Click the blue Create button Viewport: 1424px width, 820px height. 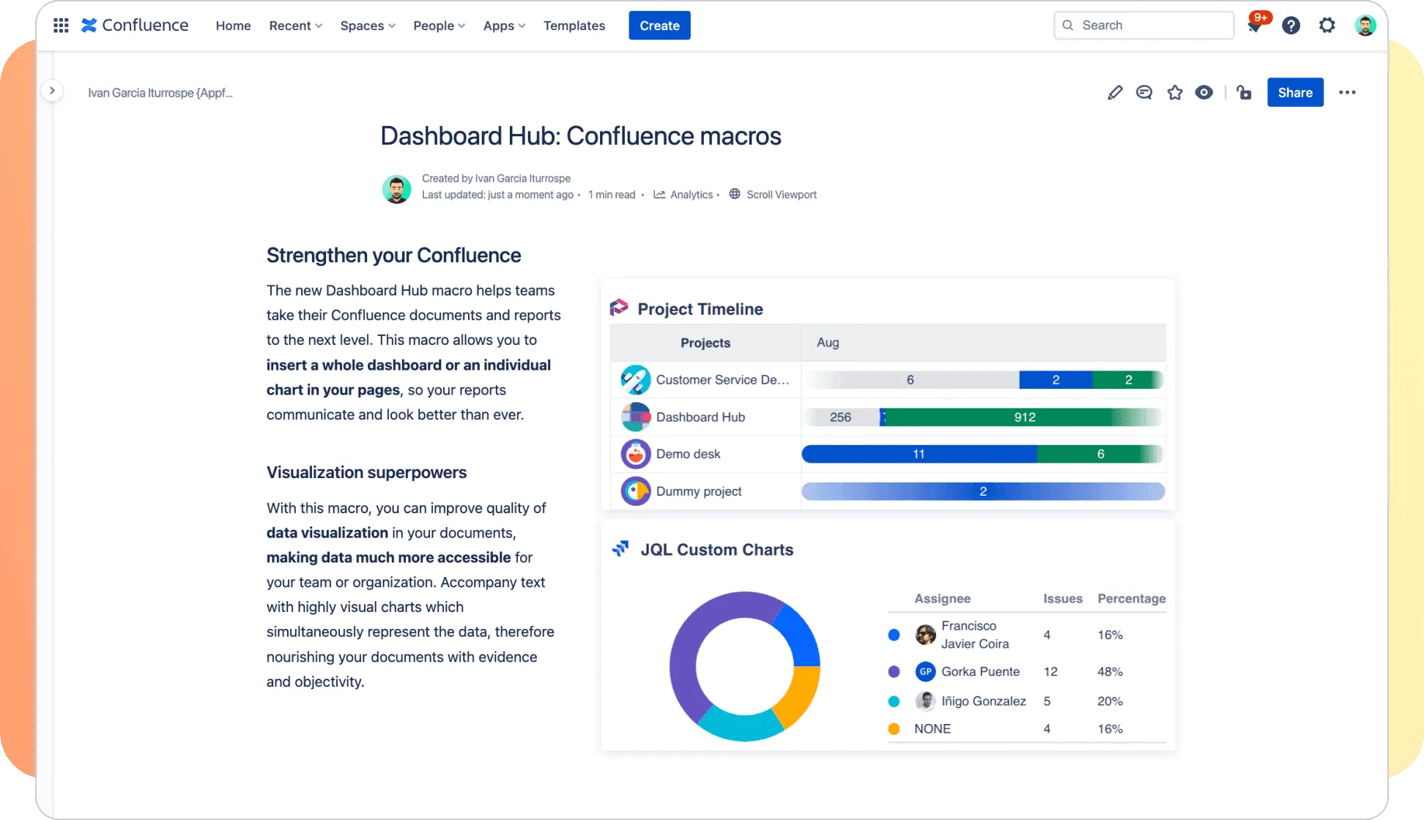pos(659,26)
